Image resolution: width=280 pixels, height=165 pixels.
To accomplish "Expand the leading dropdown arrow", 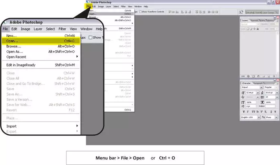I will point(277,93).
